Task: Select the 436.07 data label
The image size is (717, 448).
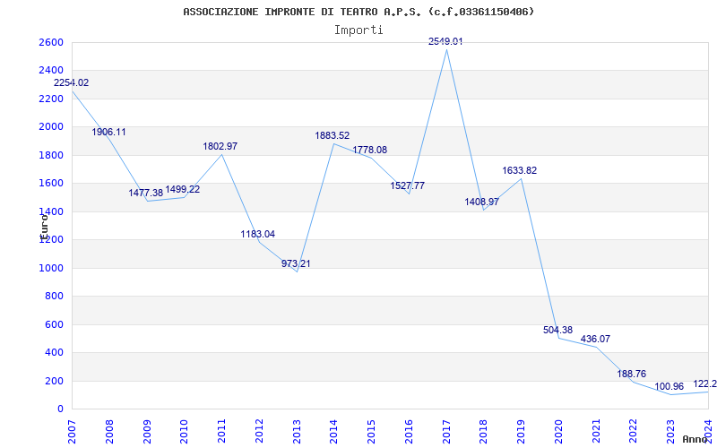Action: tap(595, 340)
